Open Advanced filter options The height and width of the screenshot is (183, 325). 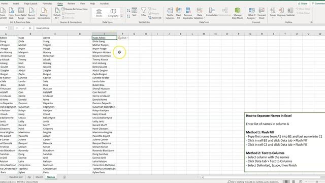coord(154,18)
